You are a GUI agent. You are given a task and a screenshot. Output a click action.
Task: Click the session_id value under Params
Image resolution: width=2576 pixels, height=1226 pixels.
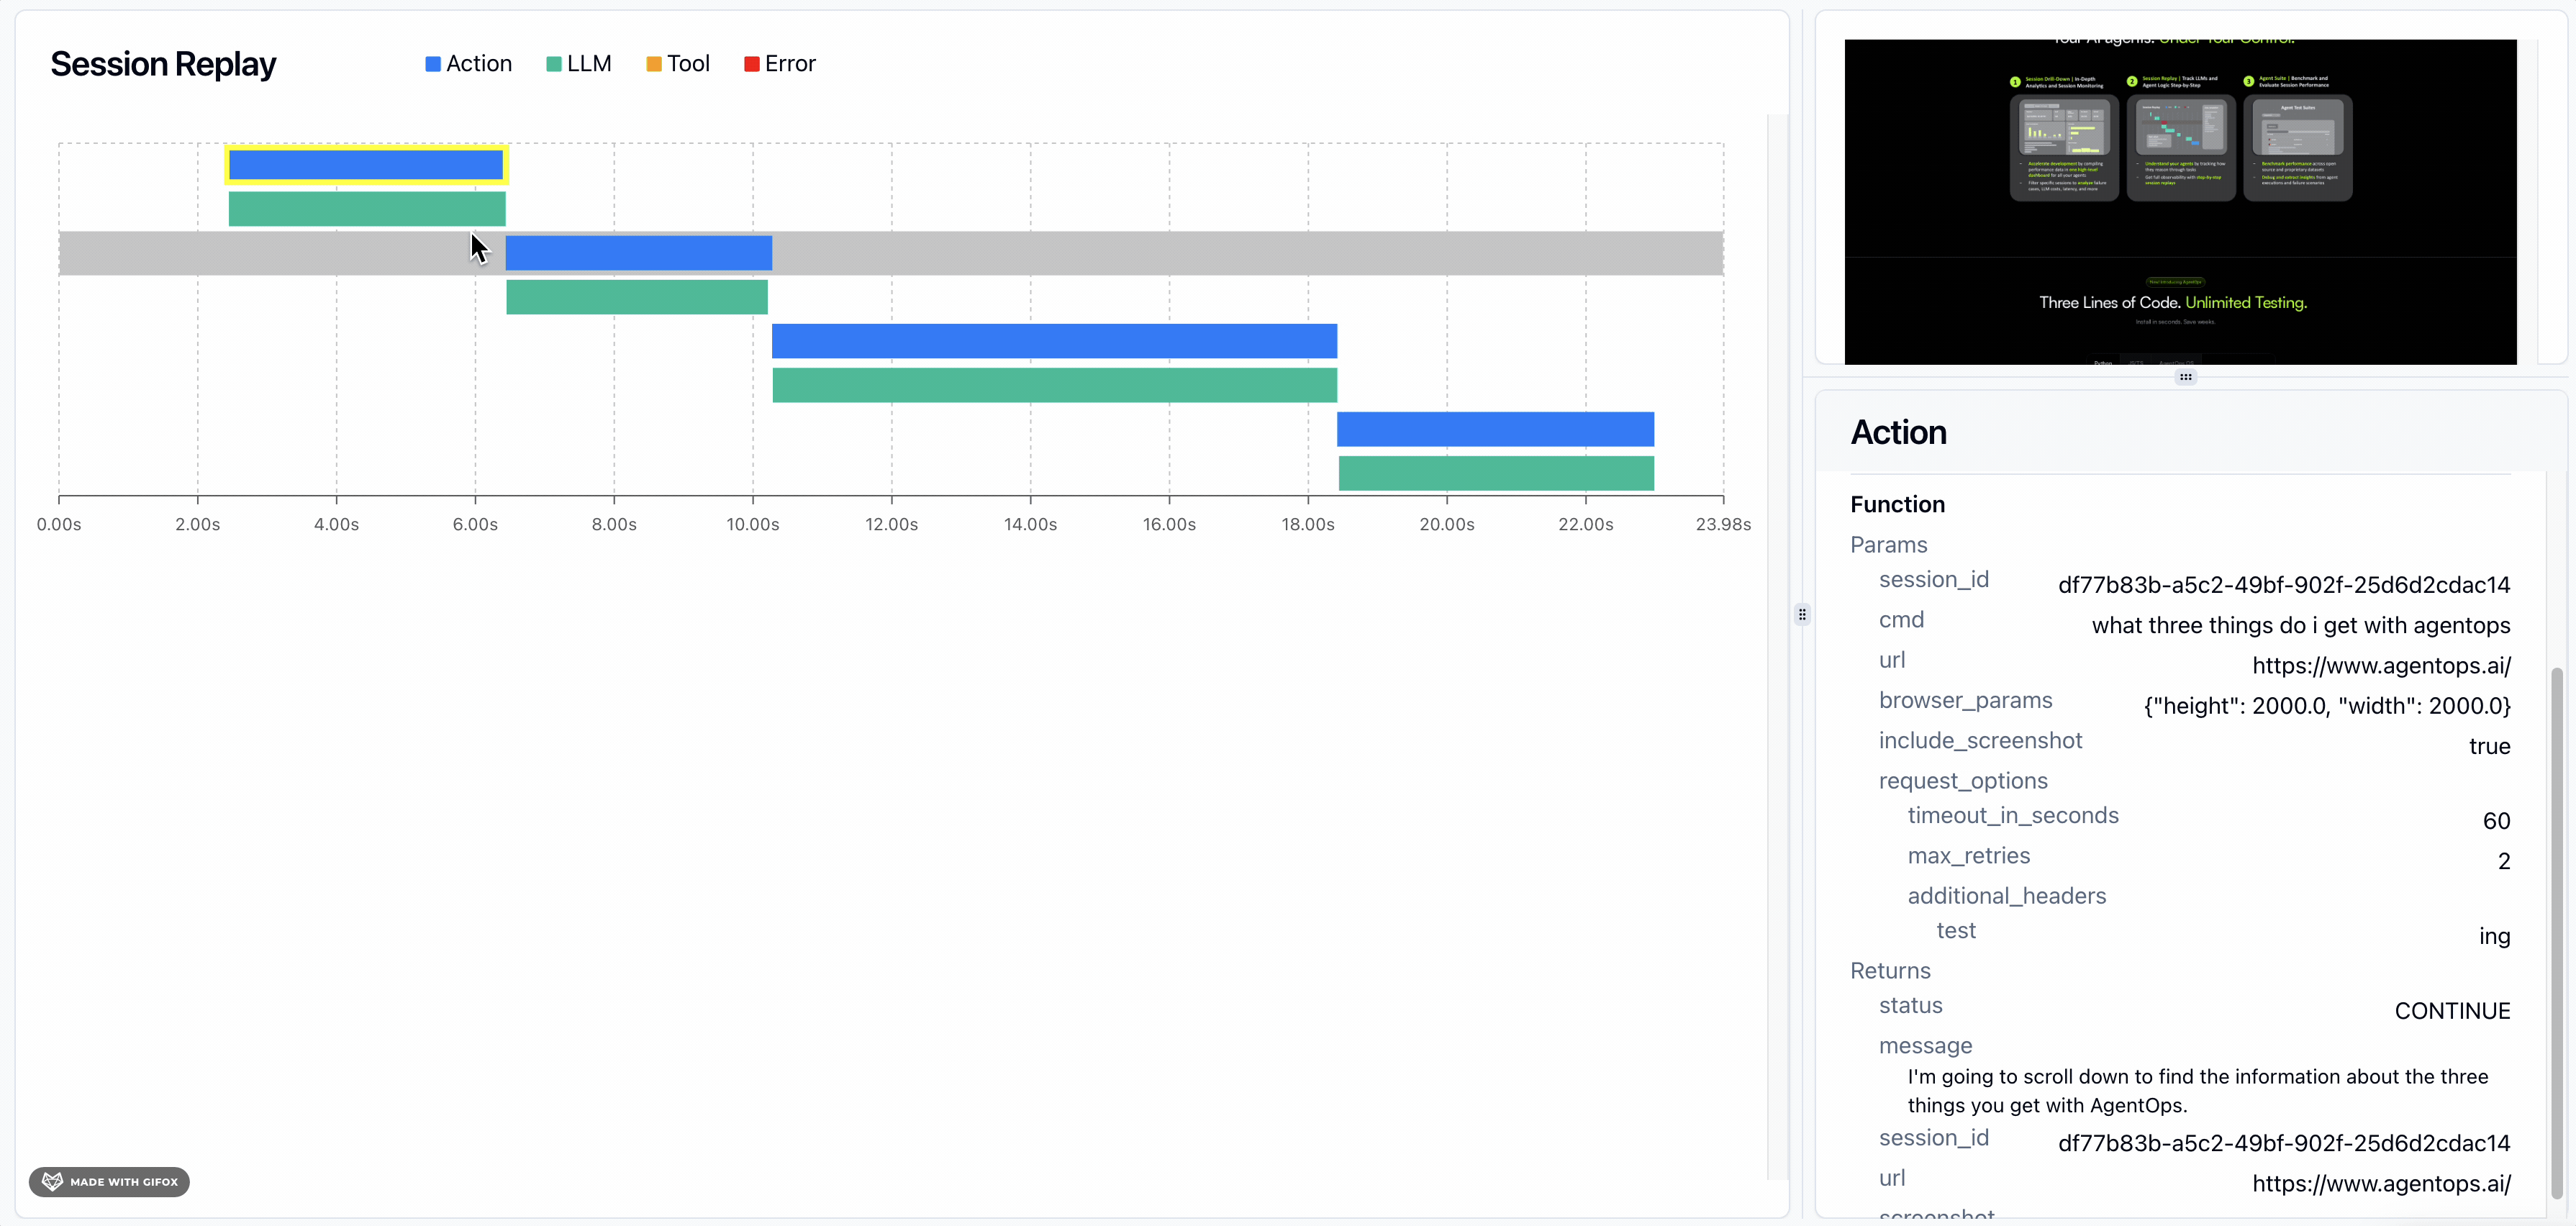pos(2283,585)
